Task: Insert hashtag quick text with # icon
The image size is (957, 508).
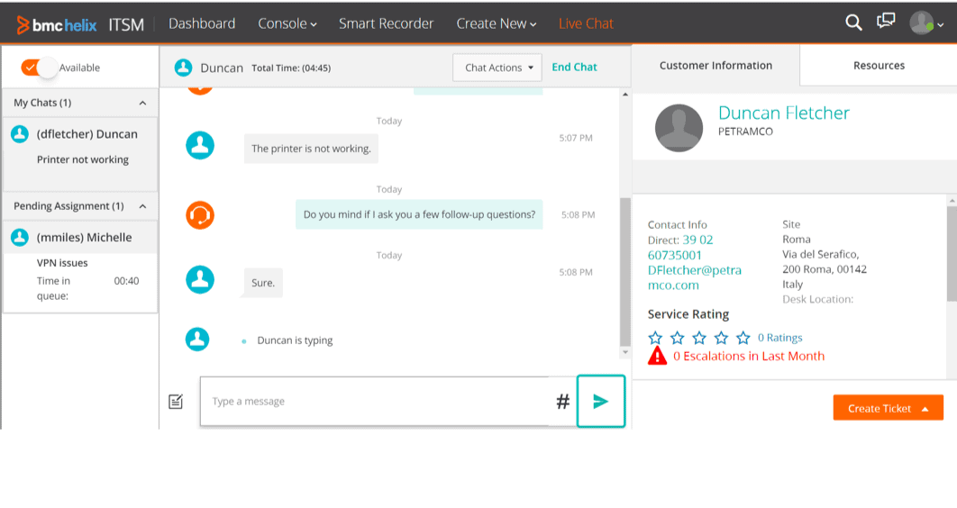Action: click(562, 402)
